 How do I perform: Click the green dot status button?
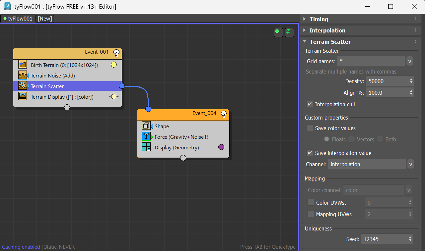click(x=278, y=32)
